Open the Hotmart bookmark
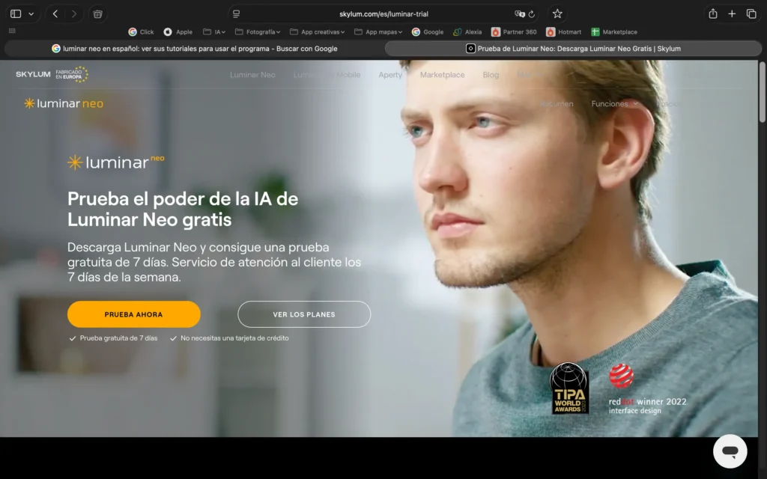Screen dimensions: 767x479 click(563, 31)
